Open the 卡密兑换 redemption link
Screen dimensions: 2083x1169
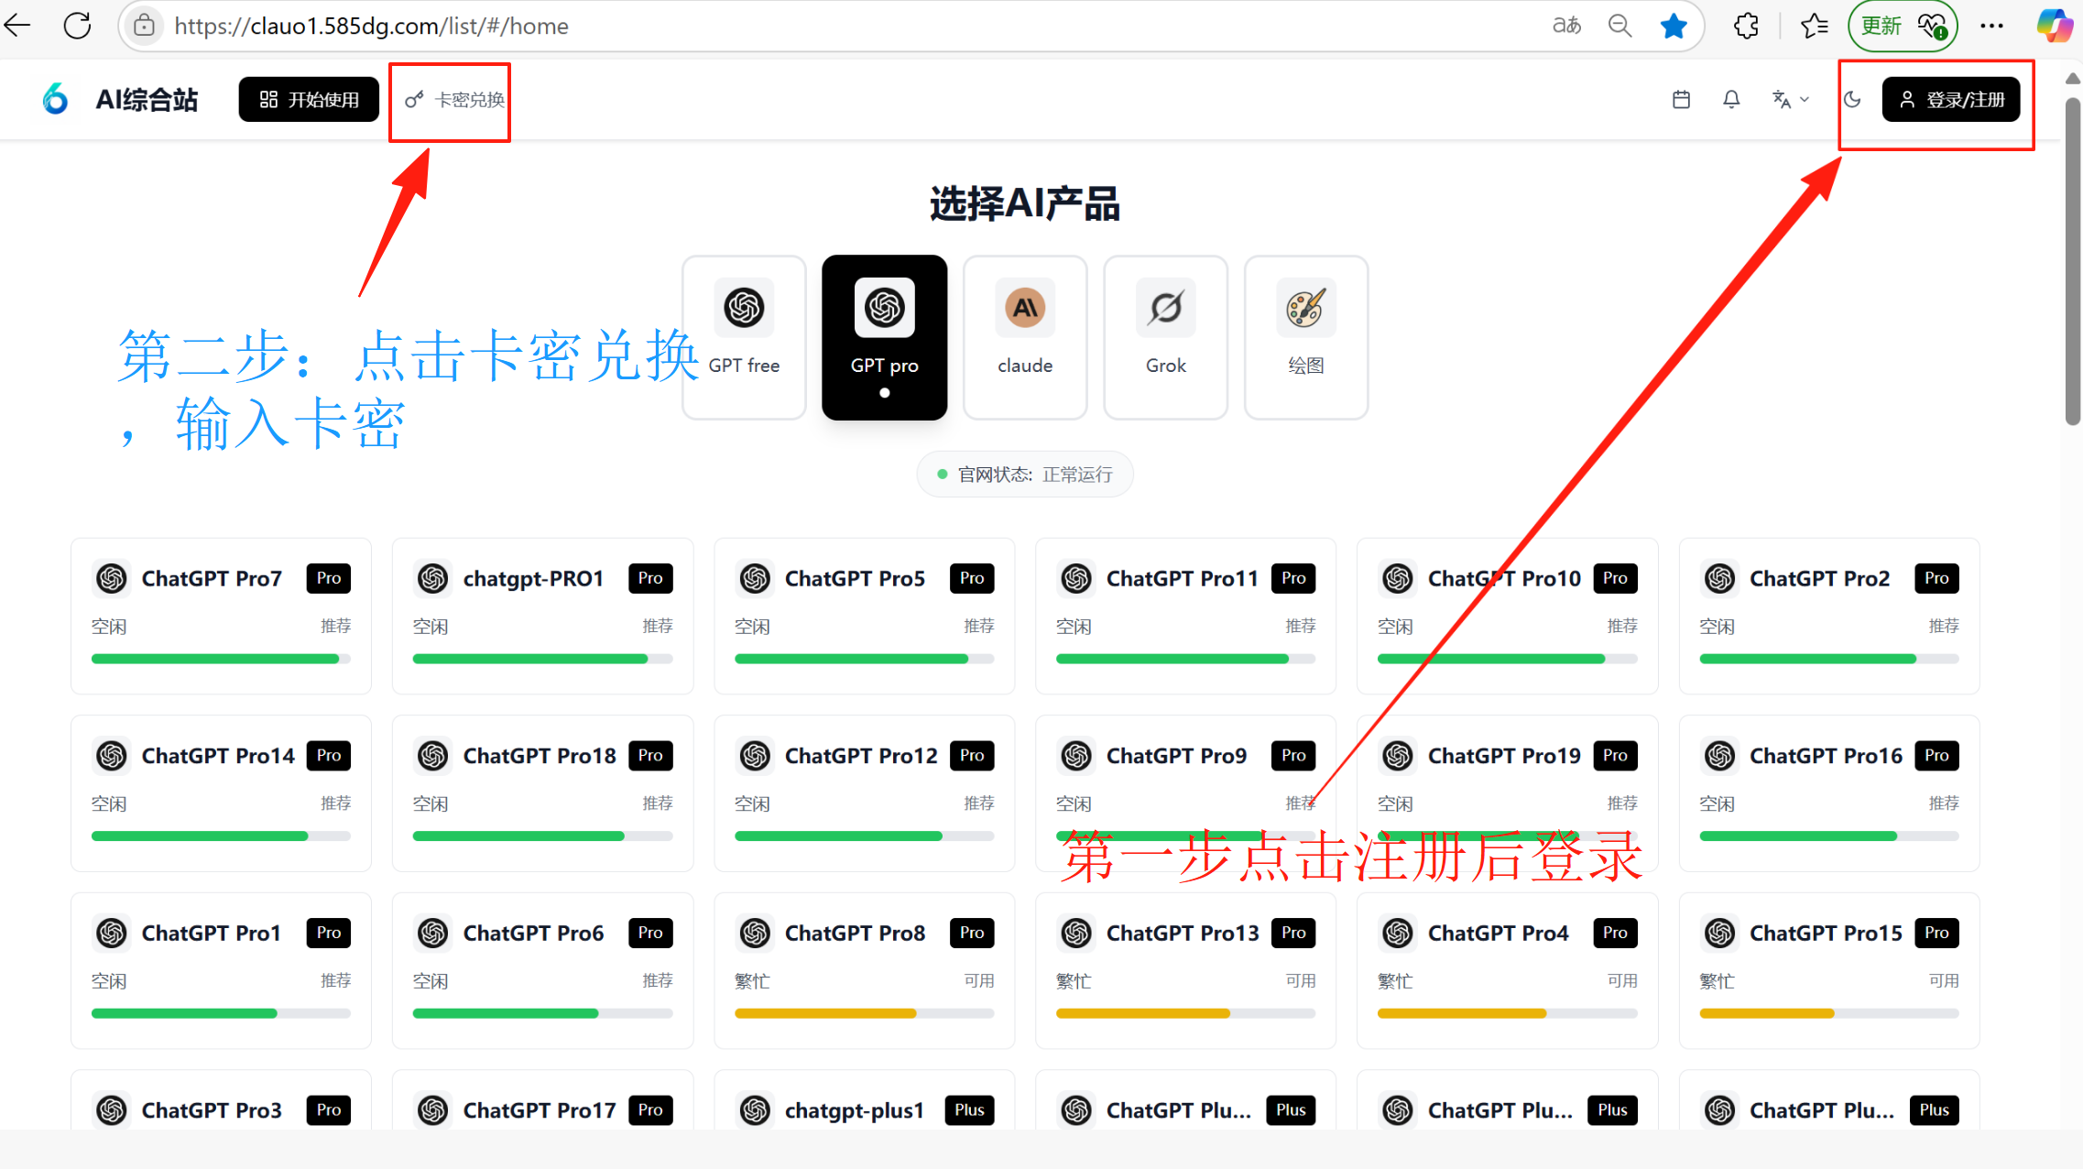[x=455, y=100]
